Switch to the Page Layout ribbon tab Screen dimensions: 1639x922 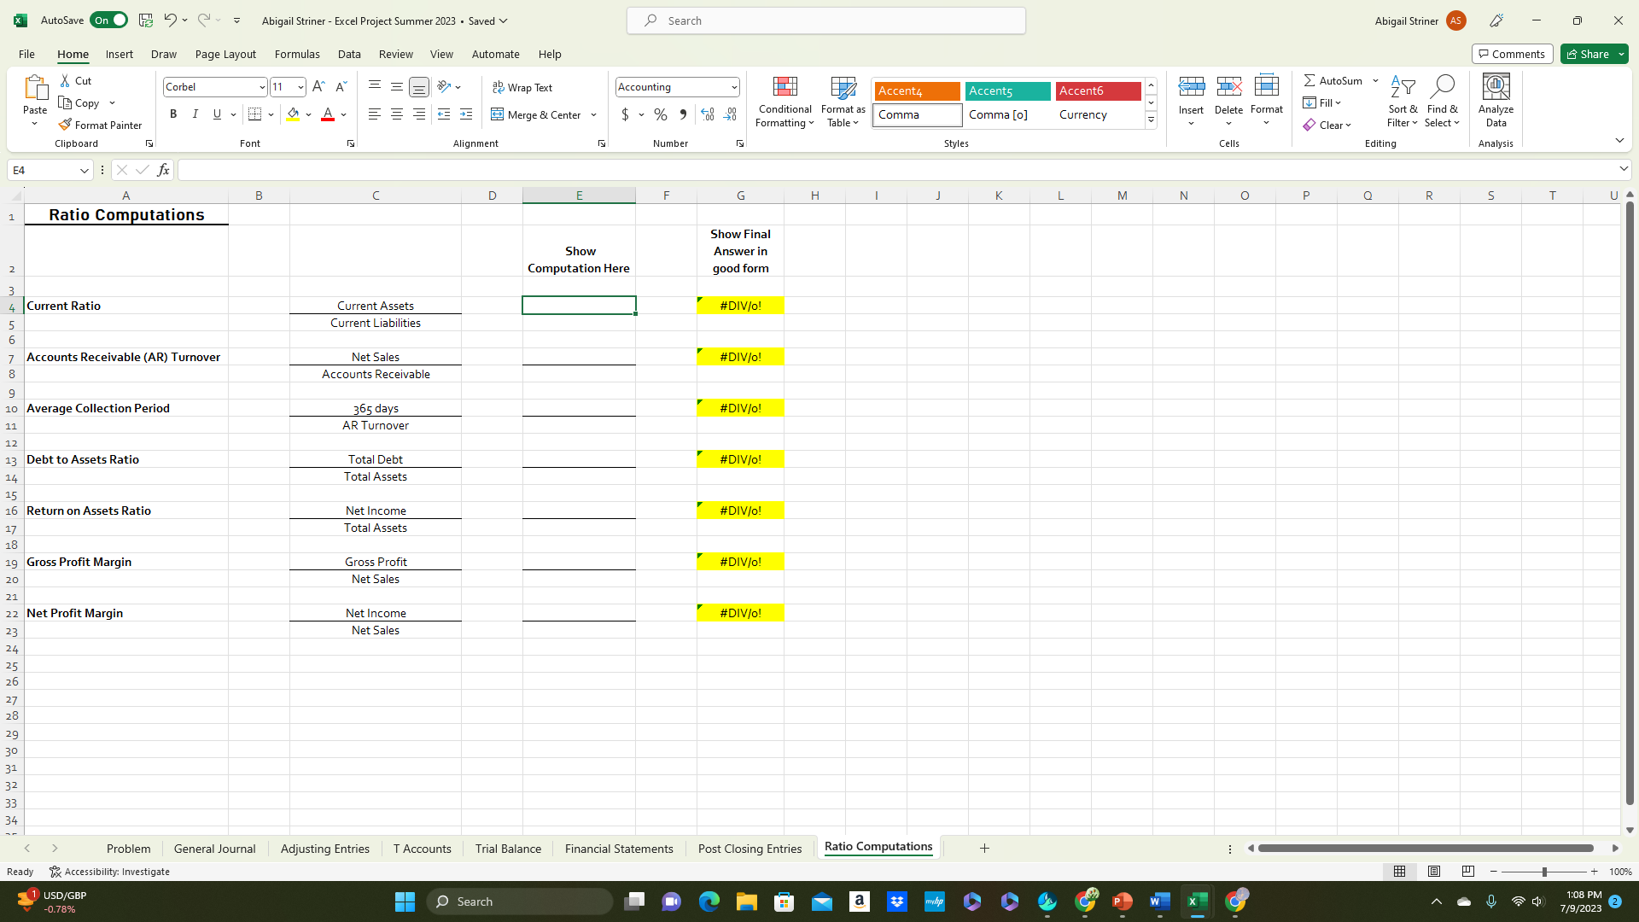pyautogui.click(x=225, y=54)
